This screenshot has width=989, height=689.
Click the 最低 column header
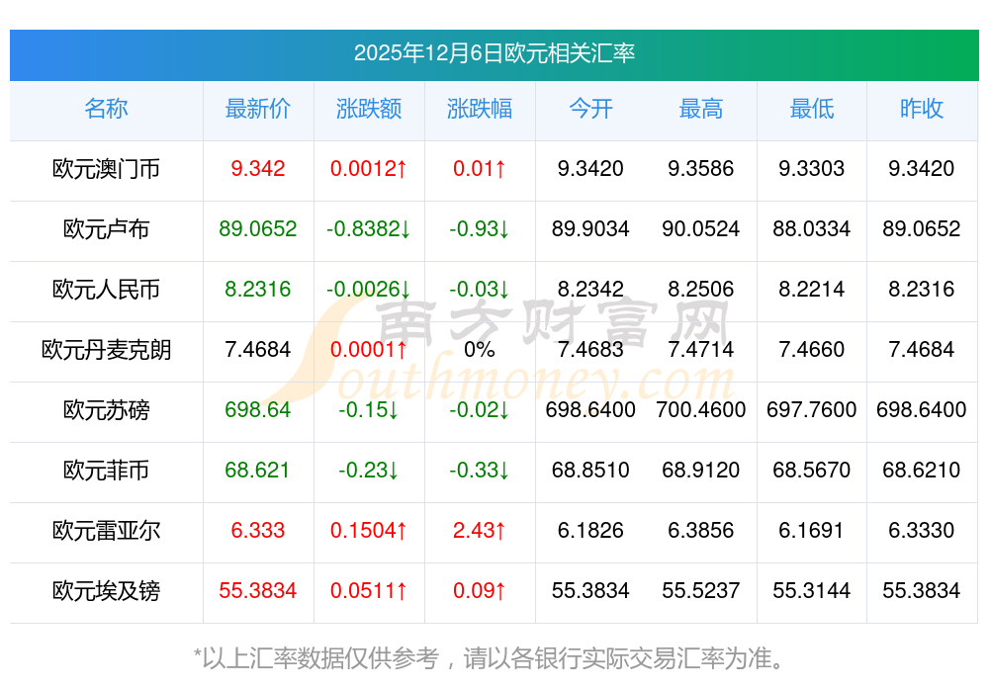[x=812, y=109]
